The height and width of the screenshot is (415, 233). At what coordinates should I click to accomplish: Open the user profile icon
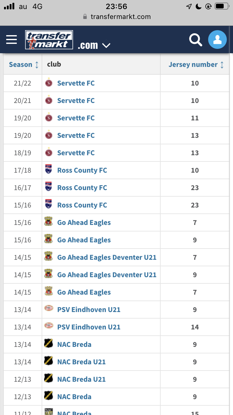coord(217,40)
